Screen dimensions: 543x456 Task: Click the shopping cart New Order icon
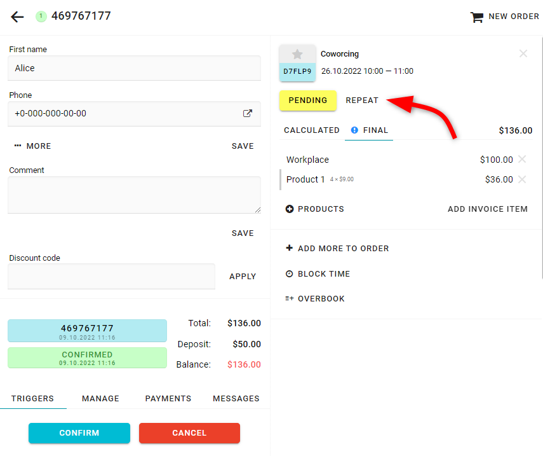click(476, 17)
